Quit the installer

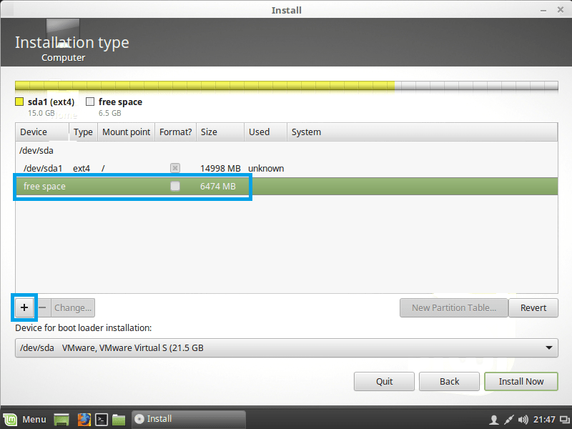click(384, 381)
